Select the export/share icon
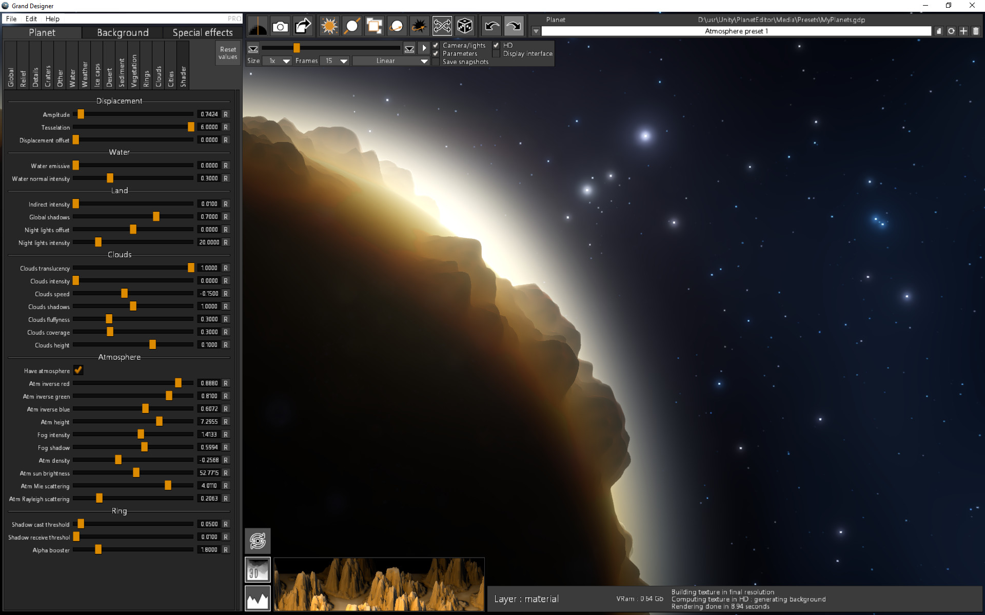This screenshot has width=985, height=615. coord(302,26)
